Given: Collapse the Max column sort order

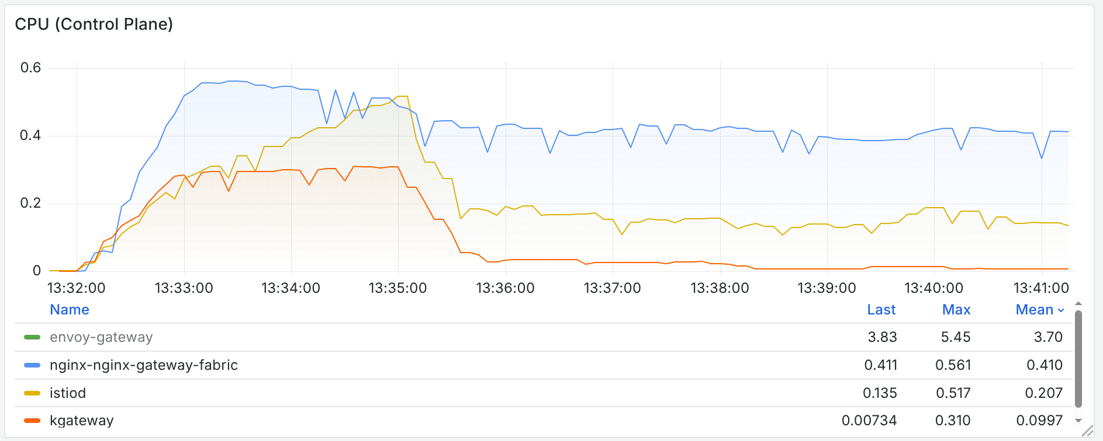Looking at the screenshot, I should pos(956,309).
